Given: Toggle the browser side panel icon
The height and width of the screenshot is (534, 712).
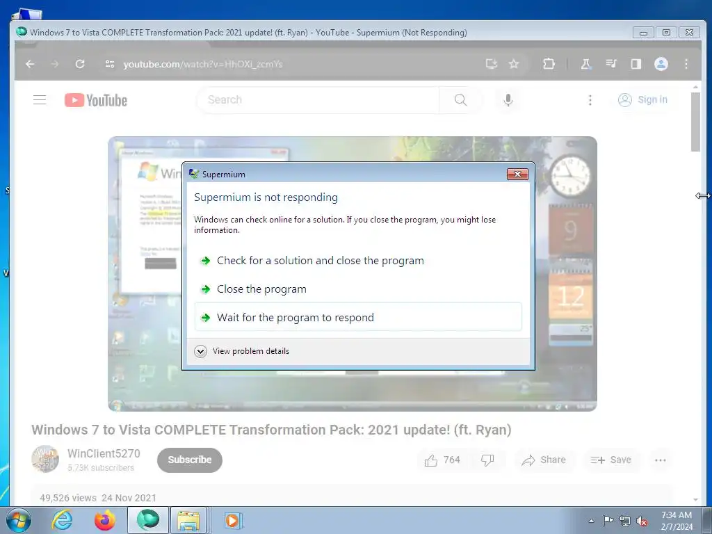Looking at the screenshot, I should pos(636,64).
